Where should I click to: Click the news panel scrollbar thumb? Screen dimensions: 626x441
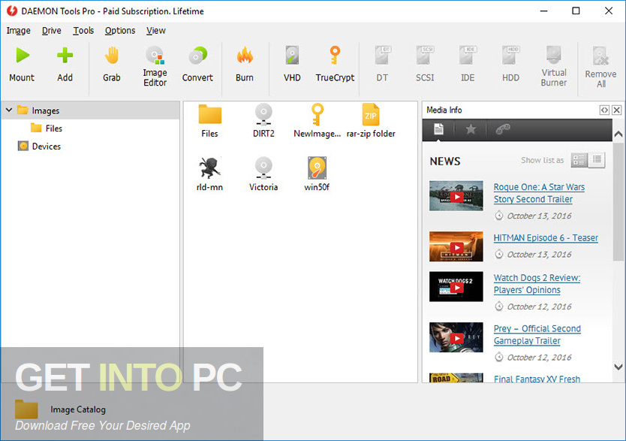[618, 202]
